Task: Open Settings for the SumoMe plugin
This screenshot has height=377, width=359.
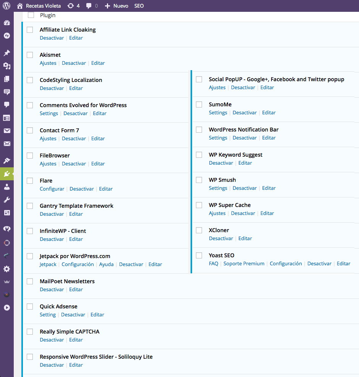Action: click(x=218, y=113)
